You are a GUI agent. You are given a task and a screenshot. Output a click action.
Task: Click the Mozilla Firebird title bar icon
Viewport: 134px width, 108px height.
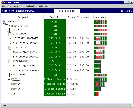[x=2, y=2]
